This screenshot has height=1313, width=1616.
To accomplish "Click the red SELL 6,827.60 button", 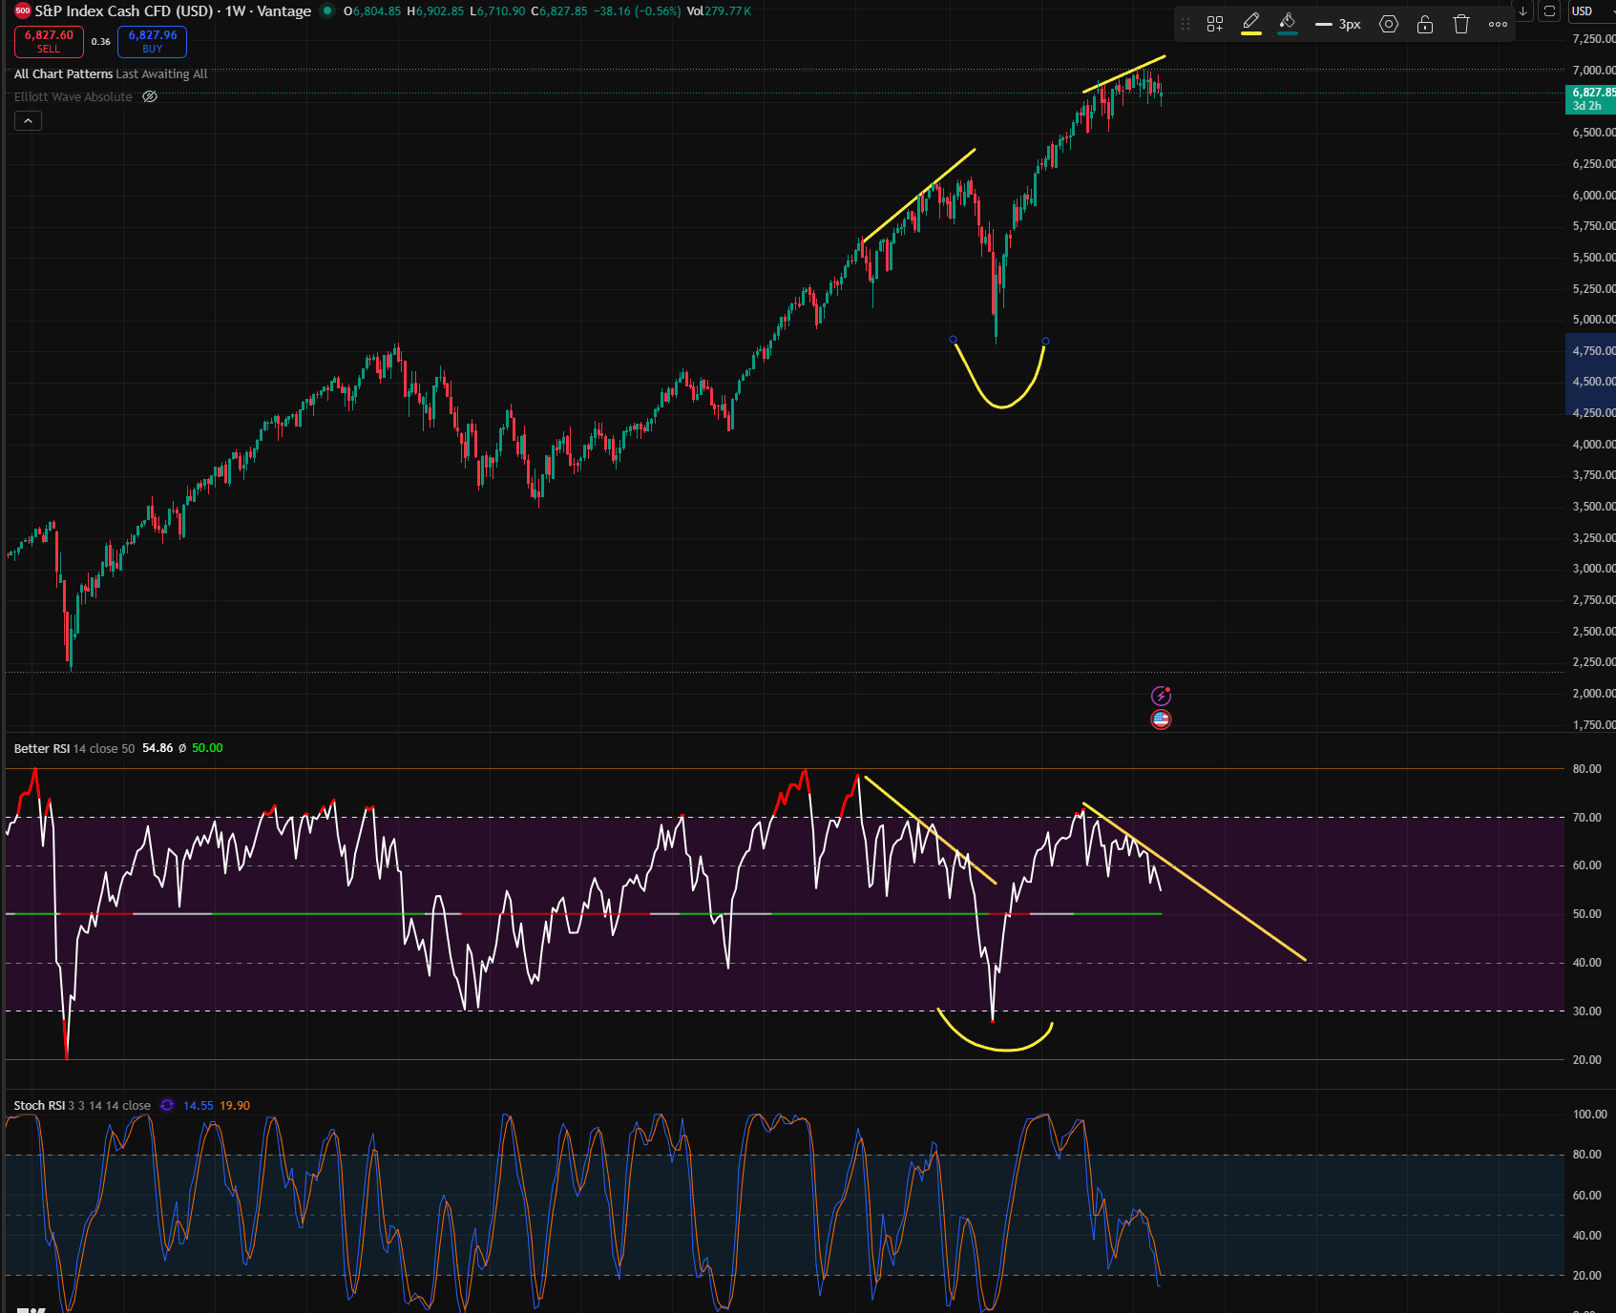I will tap(49, 41).
